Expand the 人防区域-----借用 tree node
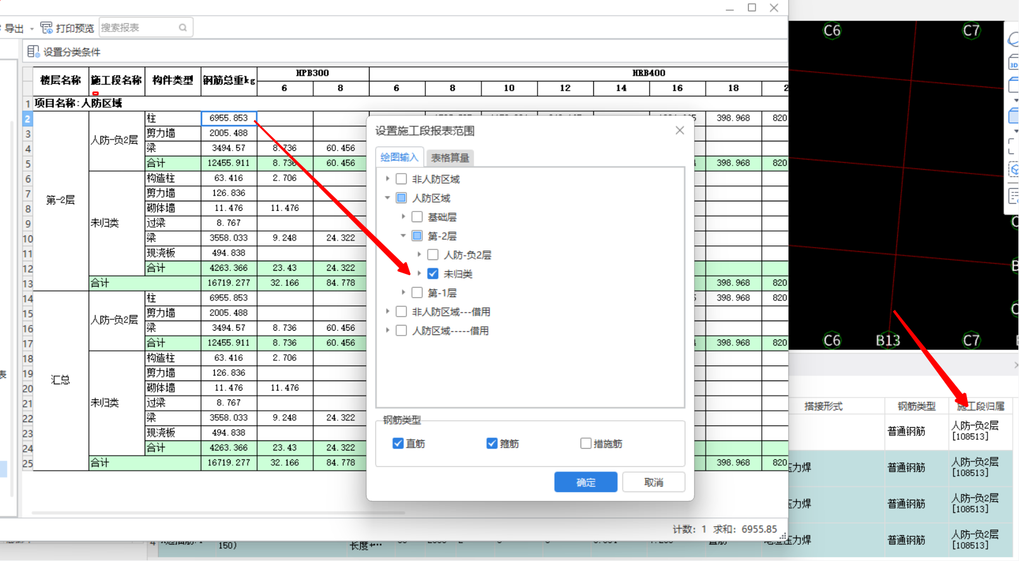The image size is (1019, 561). tap(387, 331)
